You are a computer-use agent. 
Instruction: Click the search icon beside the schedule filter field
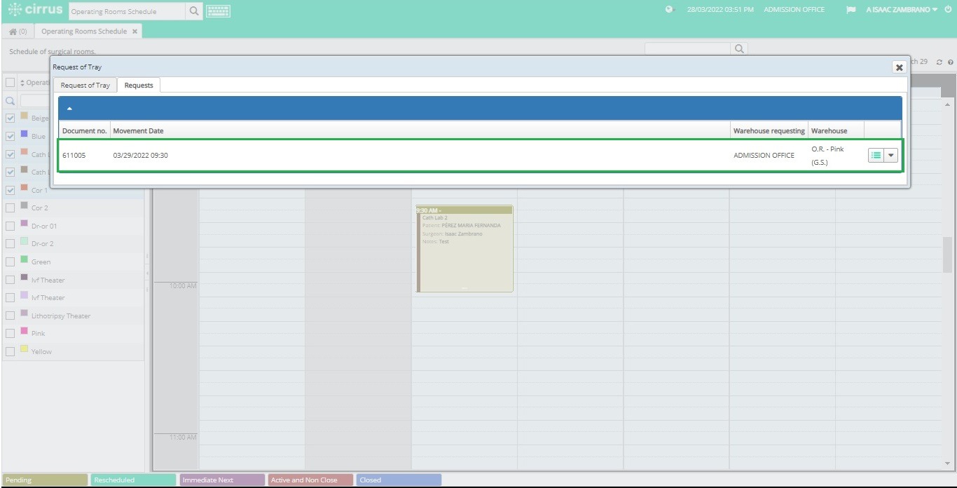[x=739, y=49]
